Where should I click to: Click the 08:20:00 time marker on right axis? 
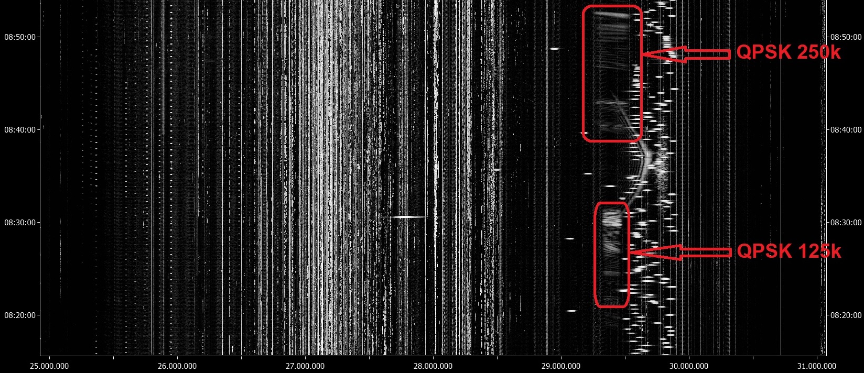click(846, 315)
